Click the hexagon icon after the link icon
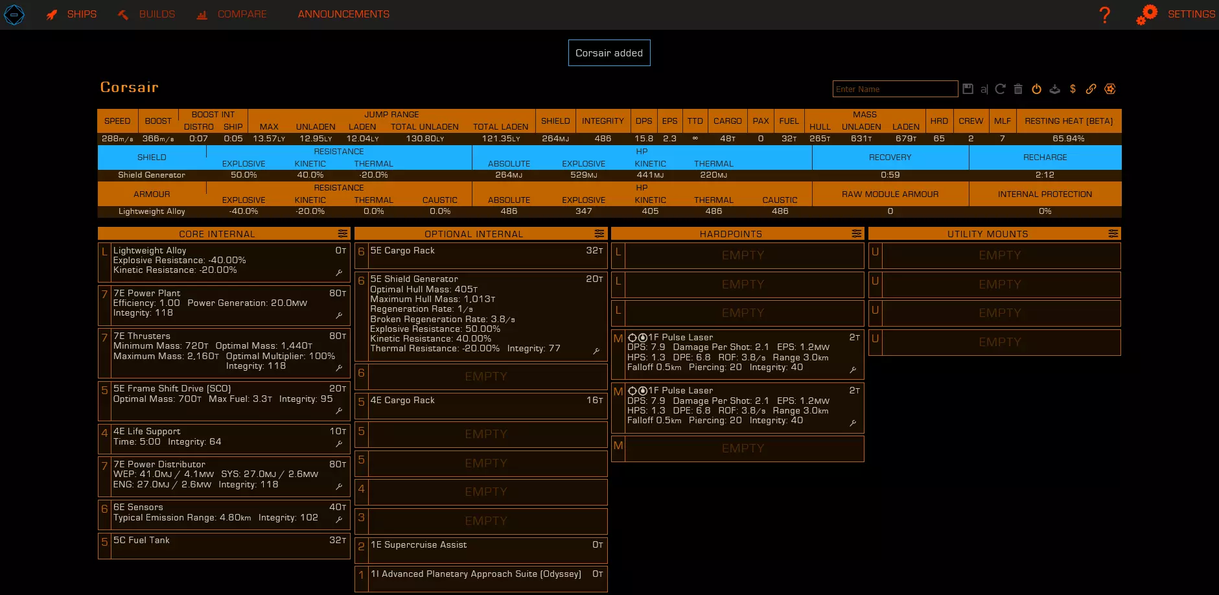The height and width of the screenshot is (595, 1219). (1110, 89)
